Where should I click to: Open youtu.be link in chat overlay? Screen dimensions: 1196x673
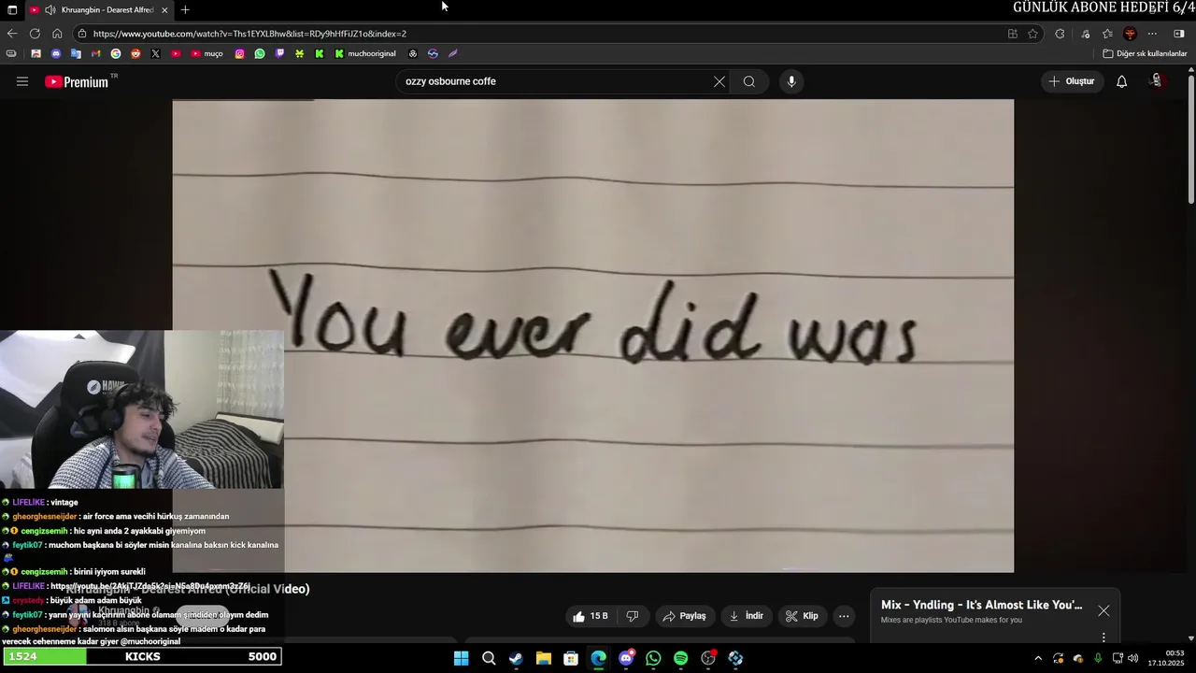tap(149, 586)
